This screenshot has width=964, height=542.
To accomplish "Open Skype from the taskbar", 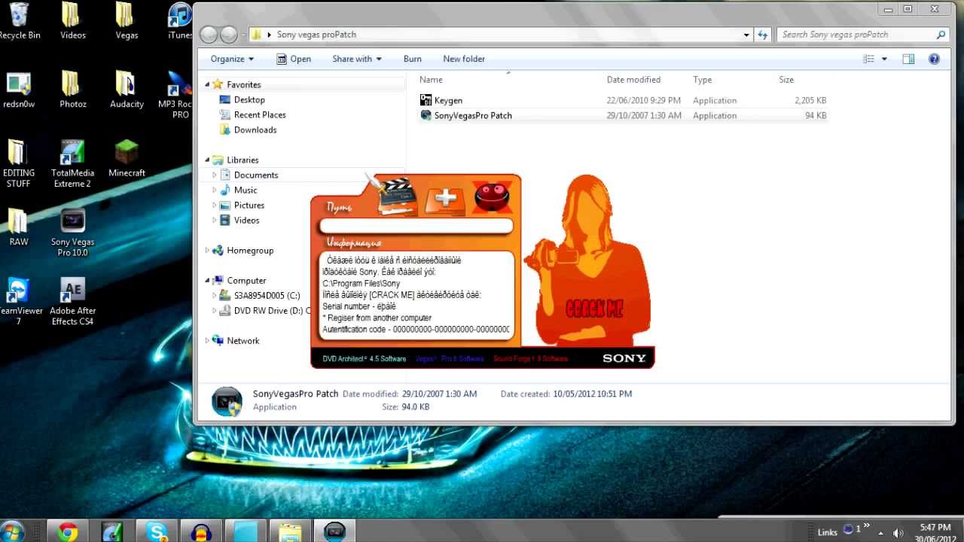I will [157, 531].
